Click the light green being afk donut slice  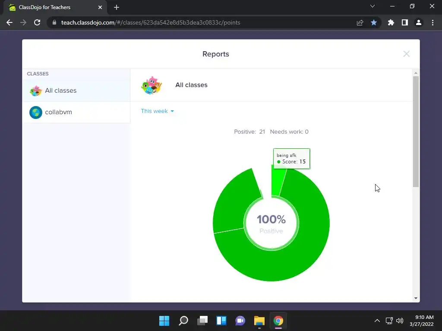278,182
